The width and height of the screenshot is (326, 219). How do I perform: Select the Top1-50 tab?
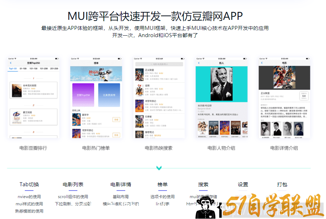point(13,68)
